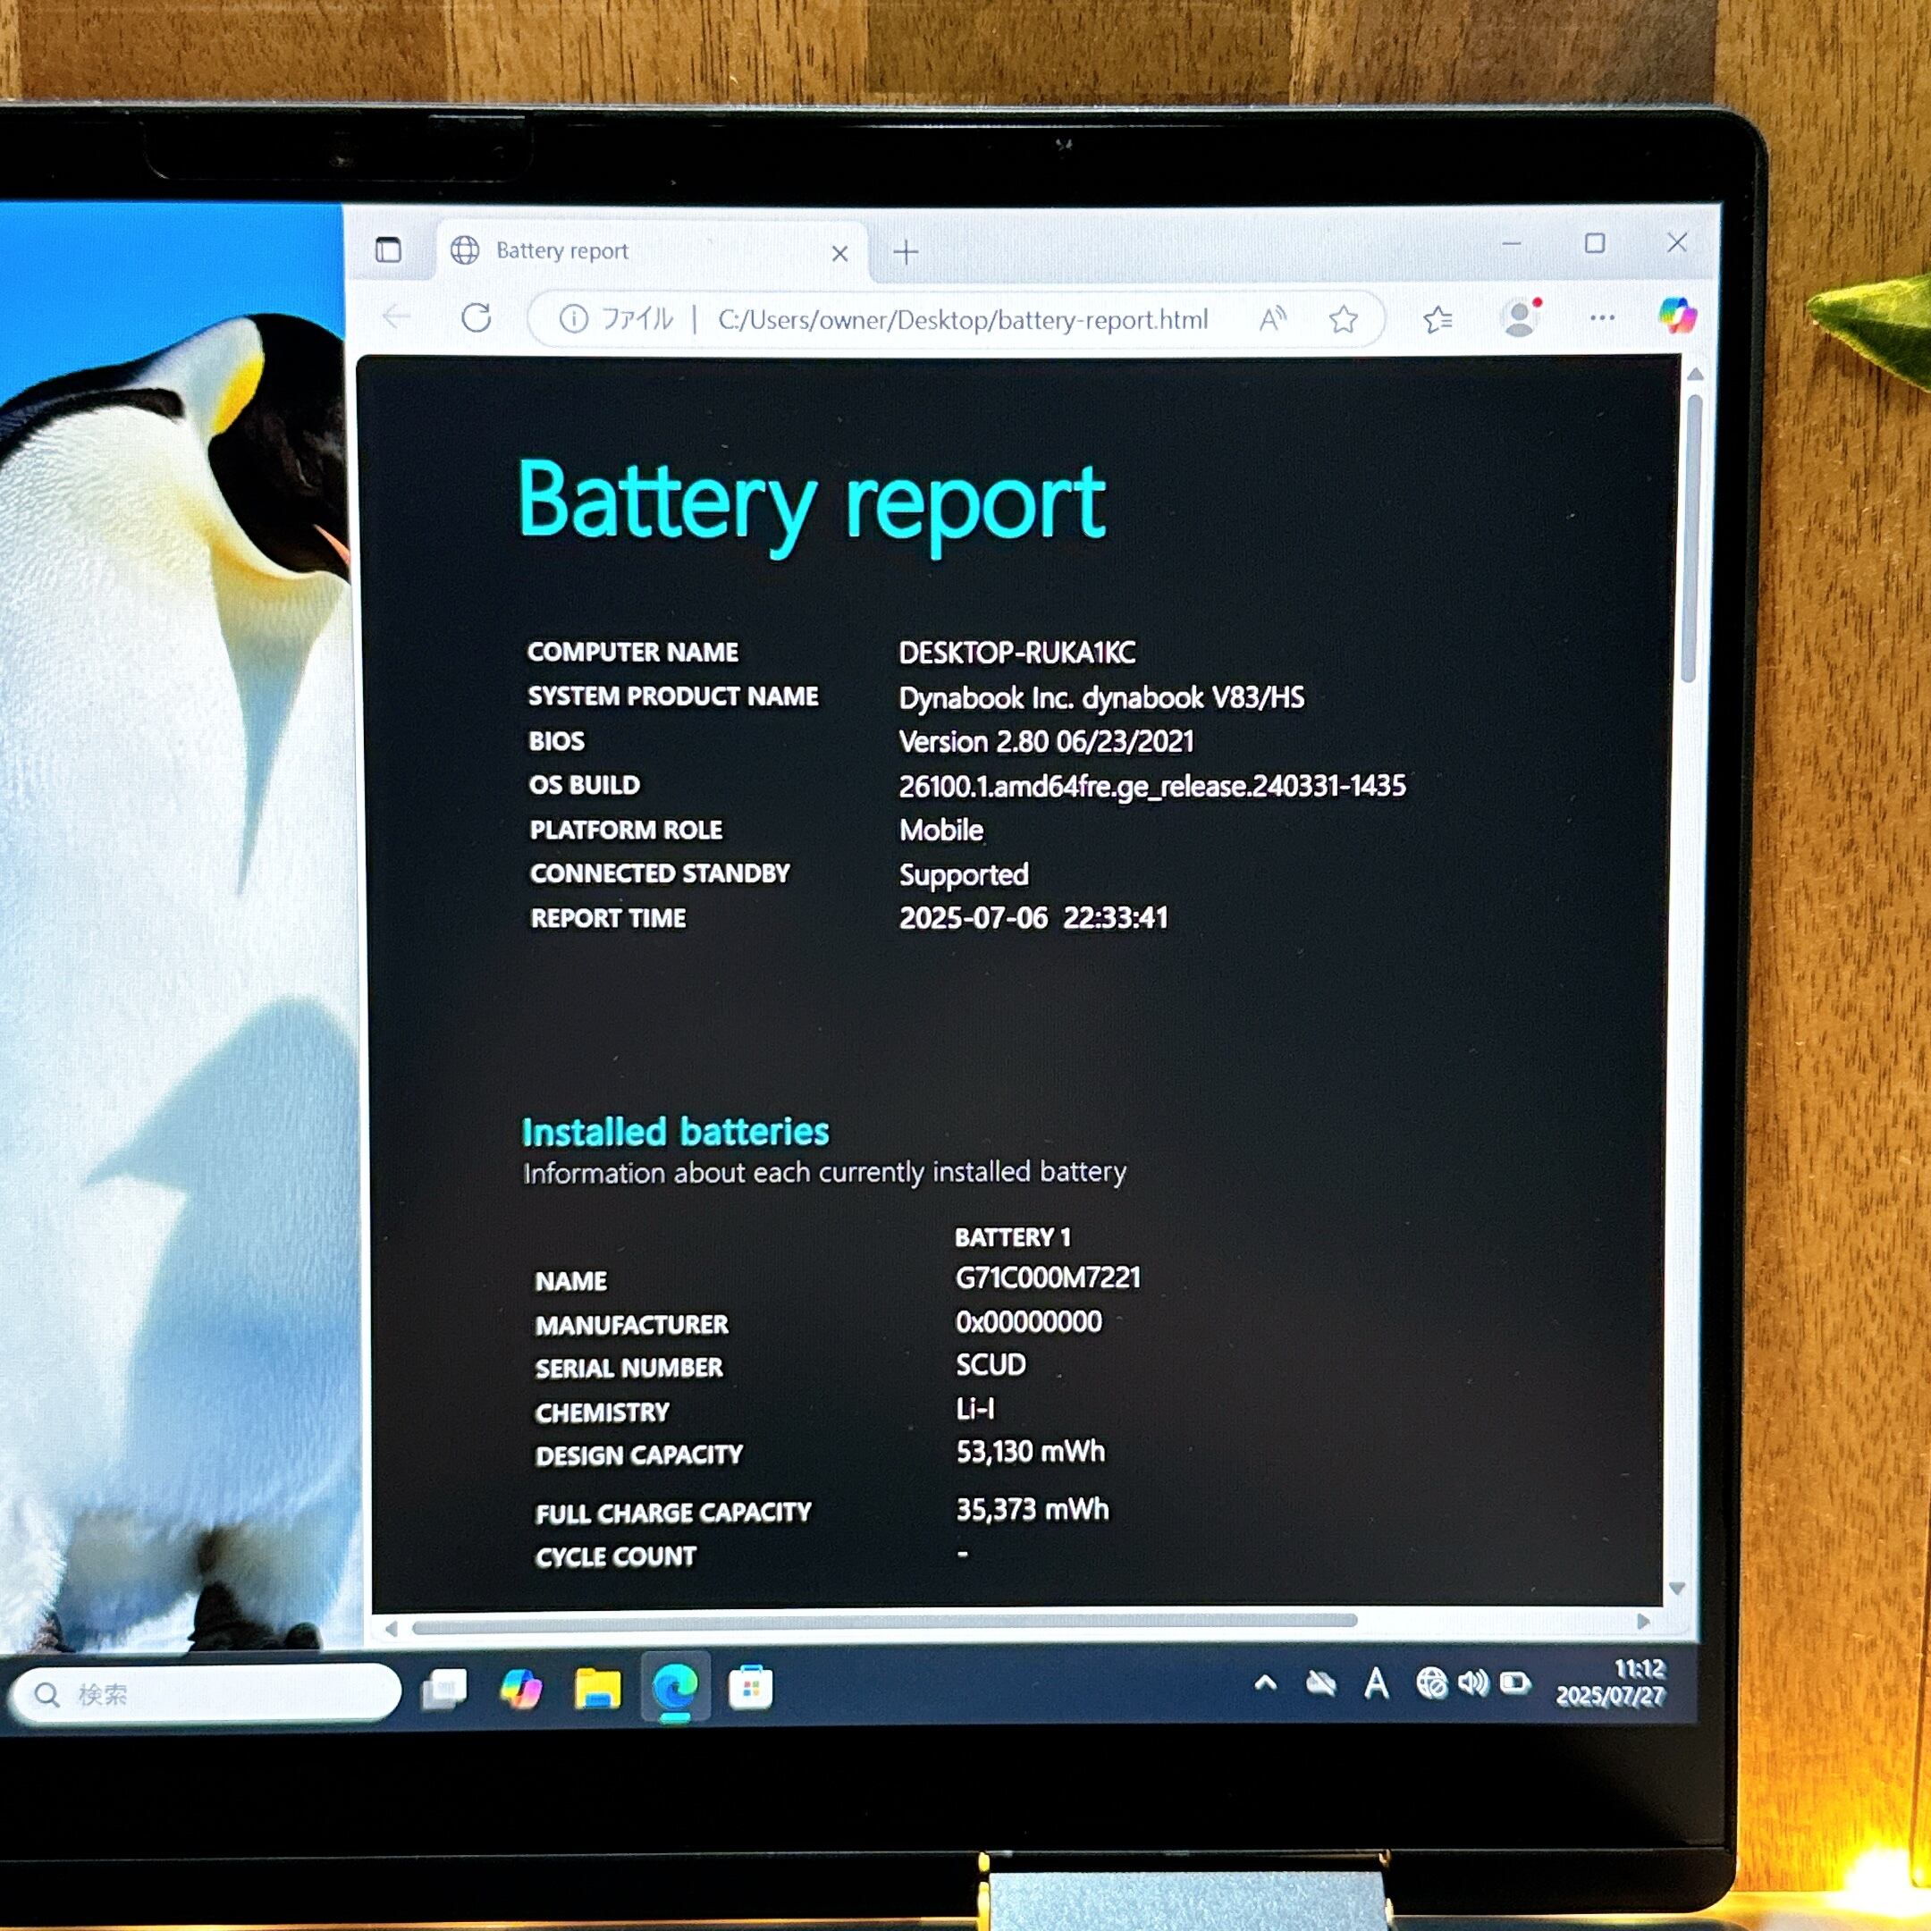Open a new tab with plus button
The image size is (1931, 1931).
click(x=906, y=253)
